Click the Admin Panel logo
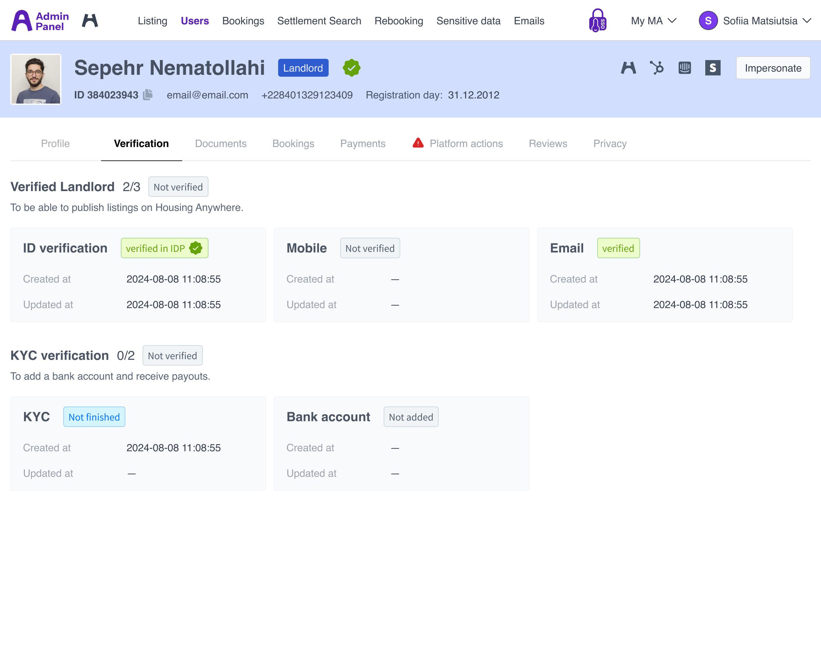This screenshot has width=821, height=650. pos(40,20)
